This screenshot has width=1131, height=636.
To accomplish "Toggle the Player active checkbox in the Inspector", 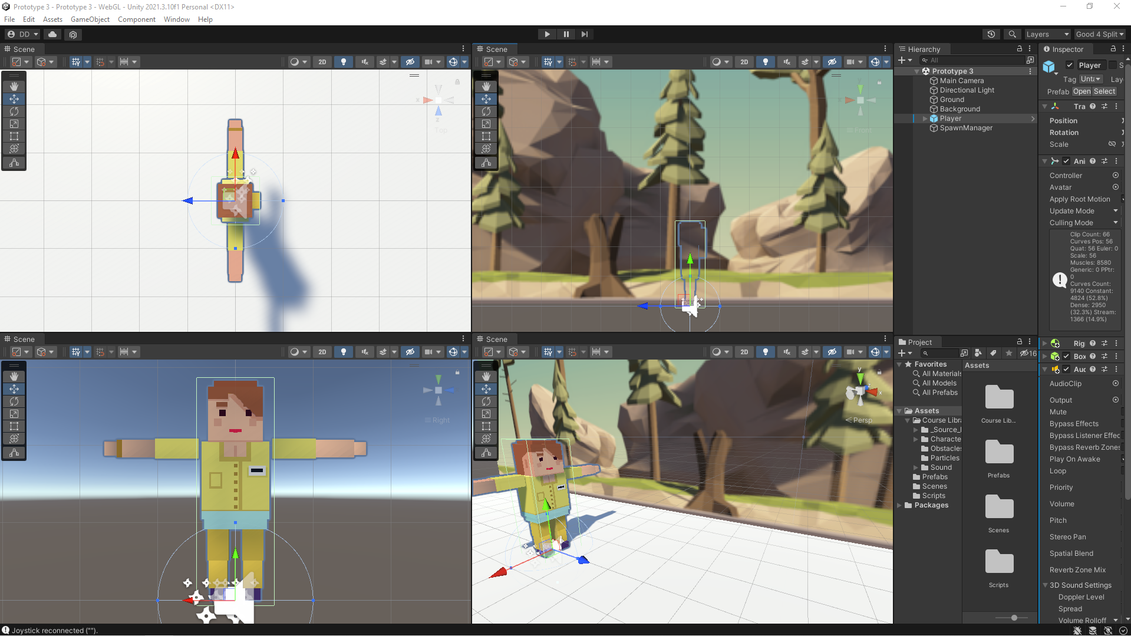I will [1070, 65].
